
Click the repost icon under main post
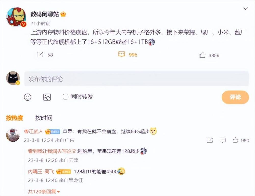click(x=40, y=55)
